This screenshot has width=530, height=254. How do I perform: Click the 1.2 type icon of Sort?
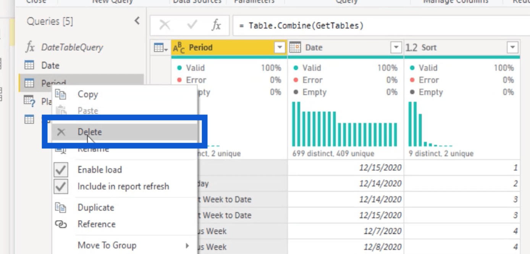tap(411, 48)
